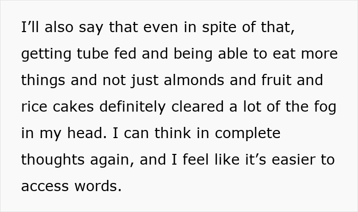The image size is (358, 212).
Task: Click the word 'getting' at the second line start
Action: click(x=47, y=54)
